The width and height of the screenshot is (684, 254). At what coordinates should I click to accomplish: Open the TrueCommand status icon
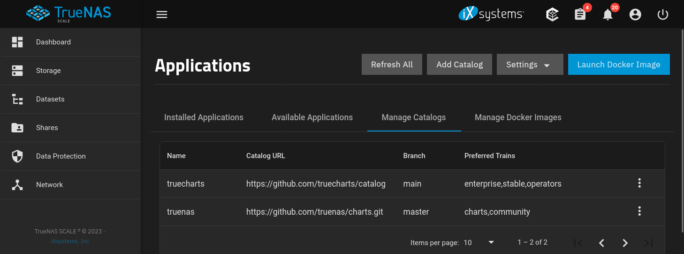(x=553, y=15)
